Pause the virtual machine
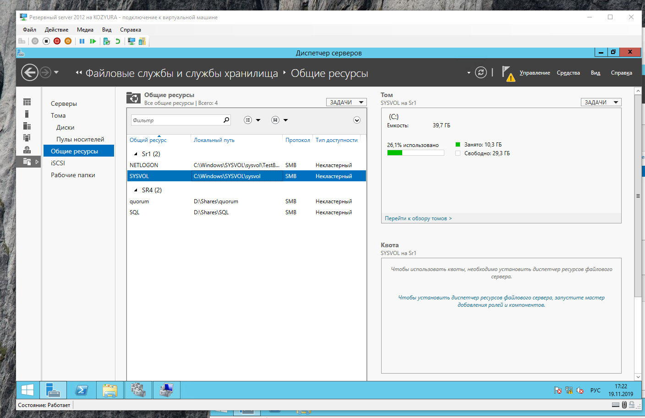This screenshot has height=418, width=645. pos(82,41)
